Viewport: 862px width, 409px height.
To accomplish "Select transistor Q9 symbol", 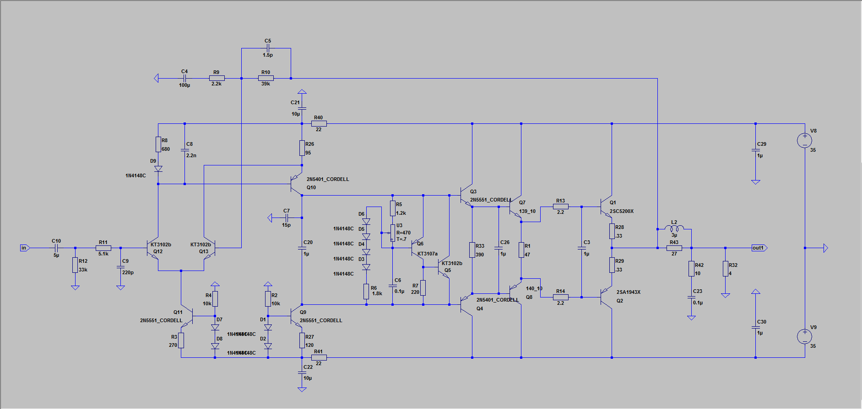I will [297, 316].
